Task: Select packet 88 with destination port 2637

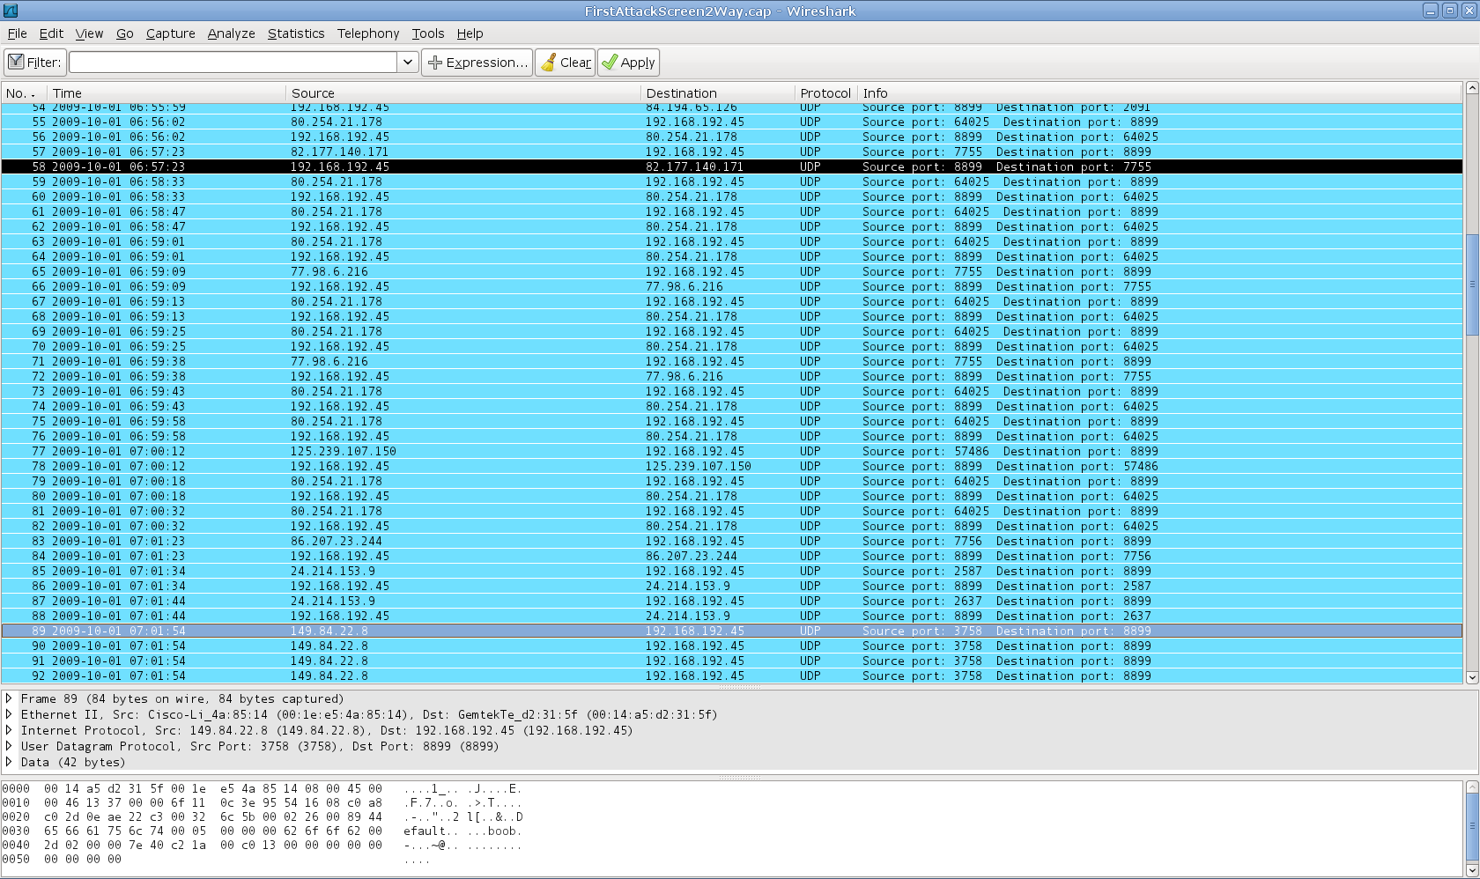Action: point(731,616)
